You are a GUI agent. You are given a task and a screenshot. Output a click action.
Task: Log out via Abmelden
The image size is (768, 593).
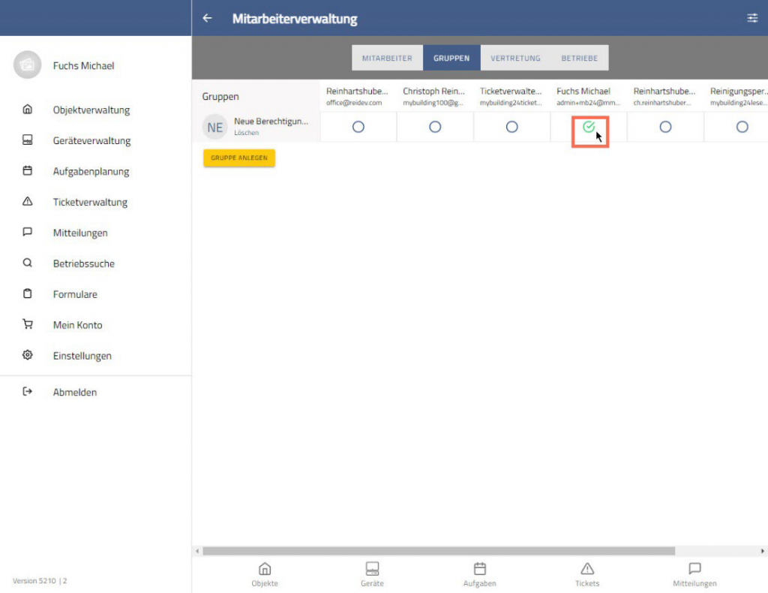tap(74, 392)
